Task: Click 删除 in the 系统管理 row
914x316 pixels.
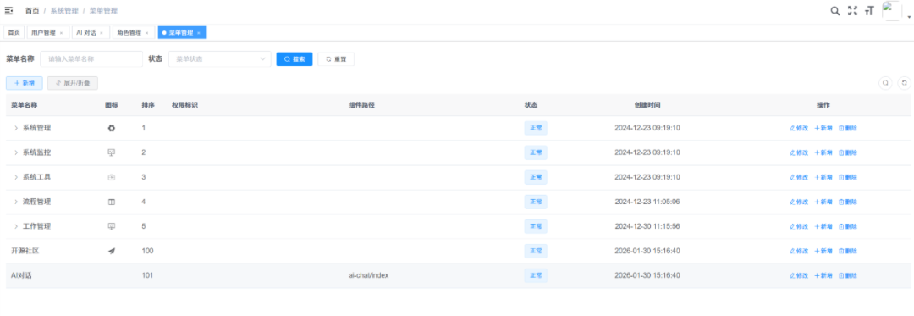Action: pos(847,128)
